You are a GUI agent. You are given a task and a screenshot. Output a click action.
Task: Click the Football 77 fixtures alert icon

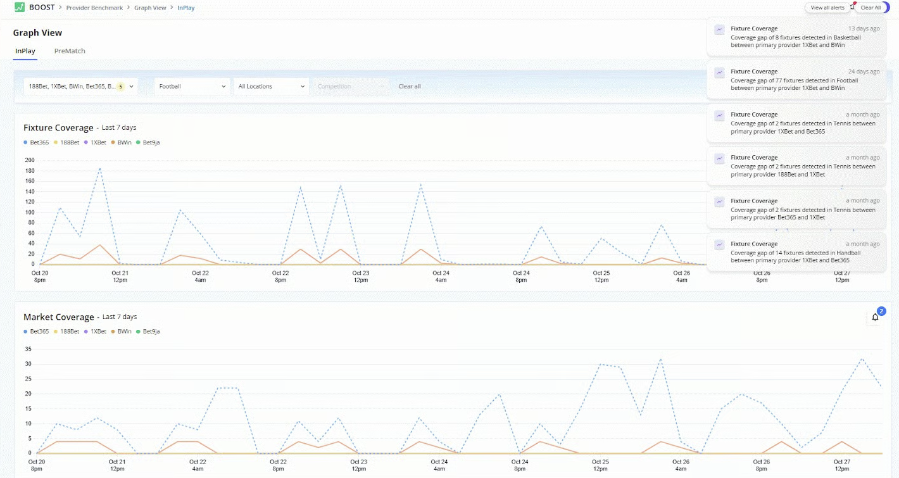pos(719,72)
